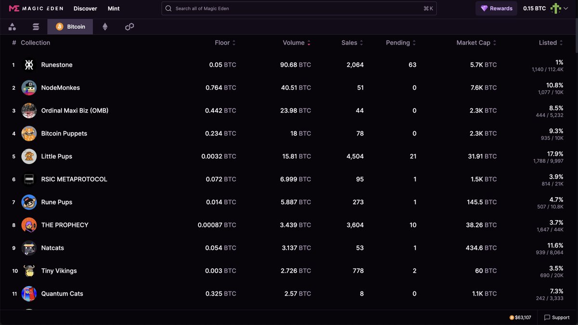Open the RSIC METAPROTOCOL collection link
The width and height of the screenshot is (578, 325).
74,179
